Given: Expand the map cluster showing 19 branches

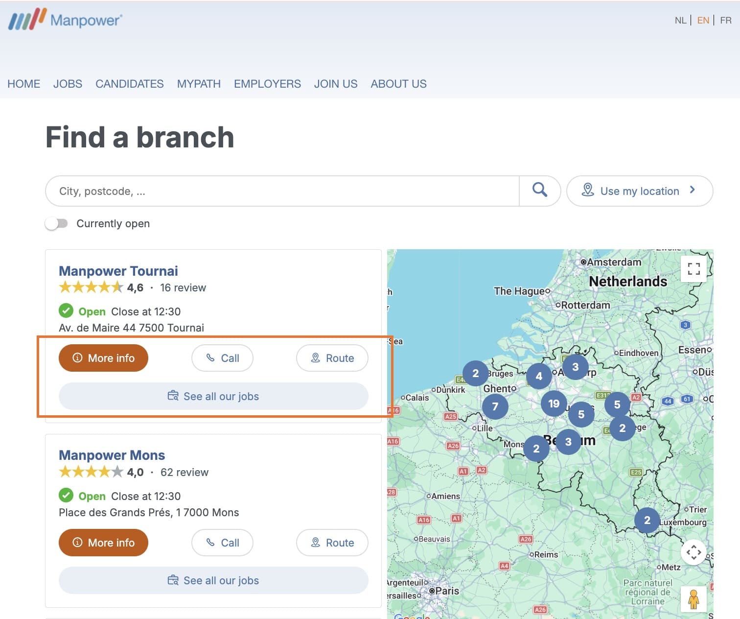Looking at the screenshot, I should click(554, 404).
